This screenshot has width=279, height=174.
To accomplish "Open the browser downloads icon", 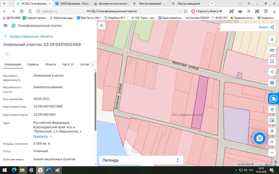I will (x=274, y=11).
